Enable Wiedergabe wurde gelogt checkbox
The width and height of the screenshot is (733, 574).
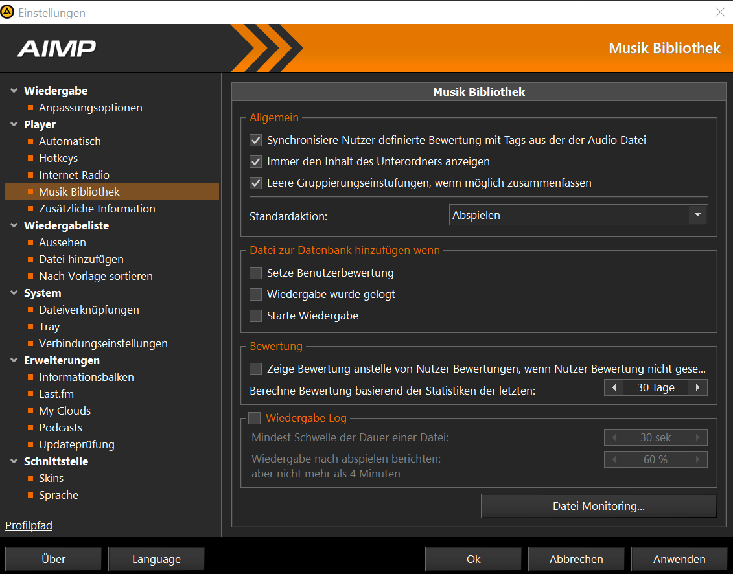(255, 295)
